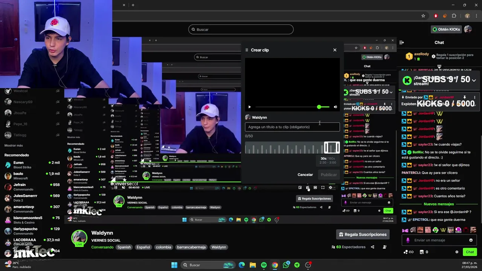Viewport: 482px width, 271px height.
Task: Collapse the chat panel with the arrow icon
Action: click(x=401, y=43)
